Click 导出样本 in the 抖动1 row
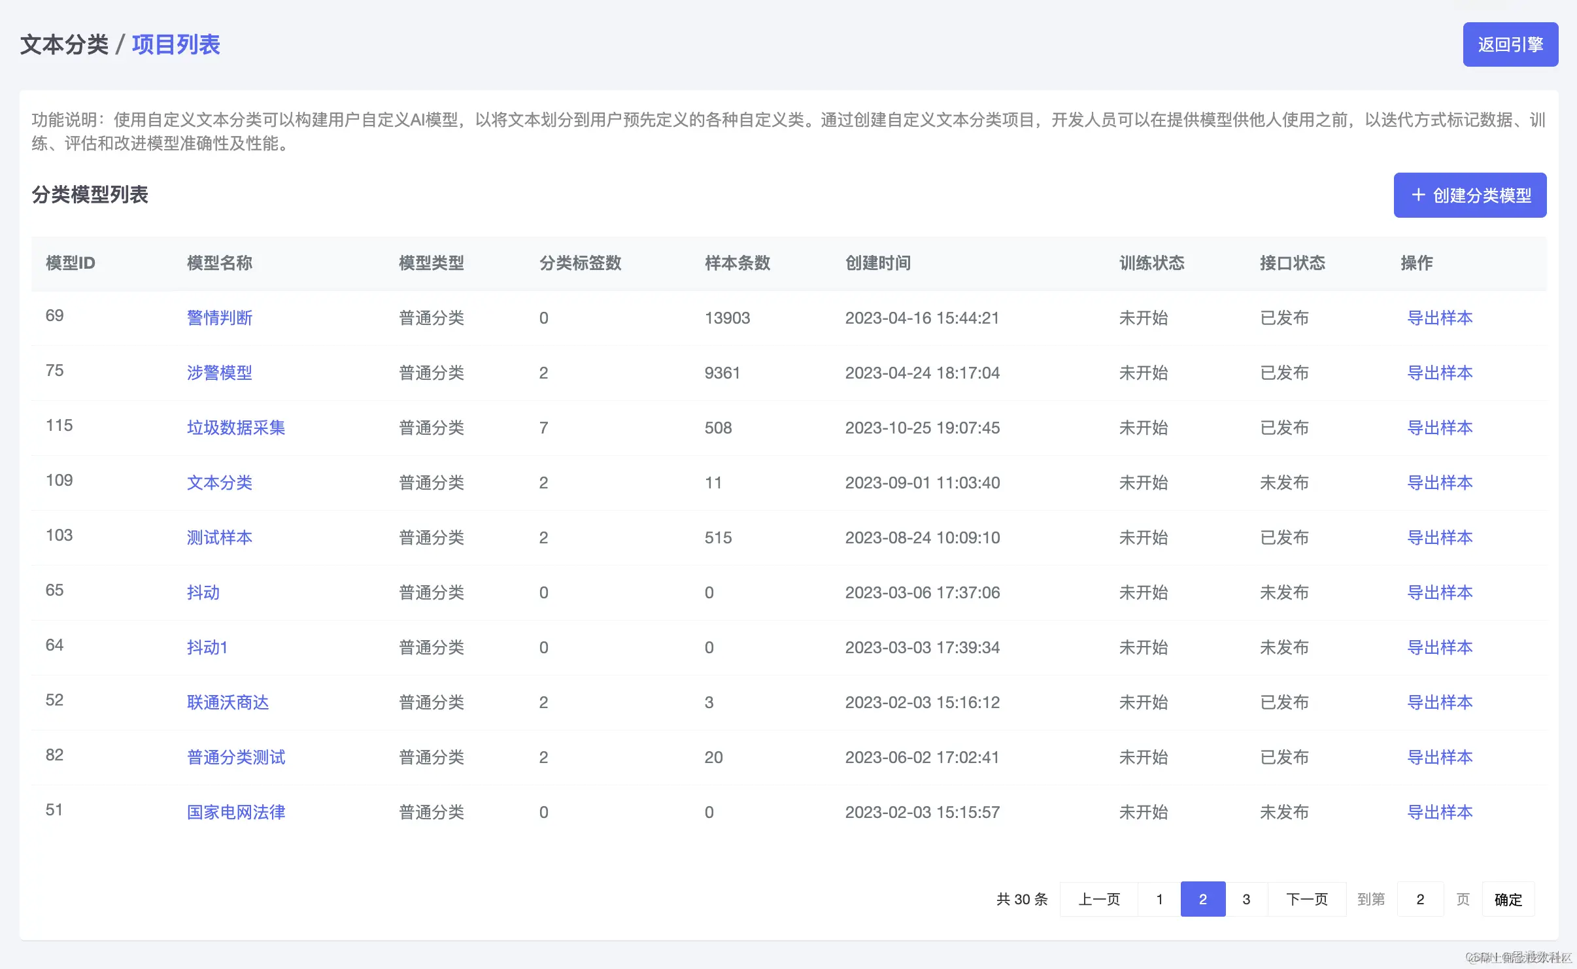This screenshot has width=1577, height=969. 1439,647
